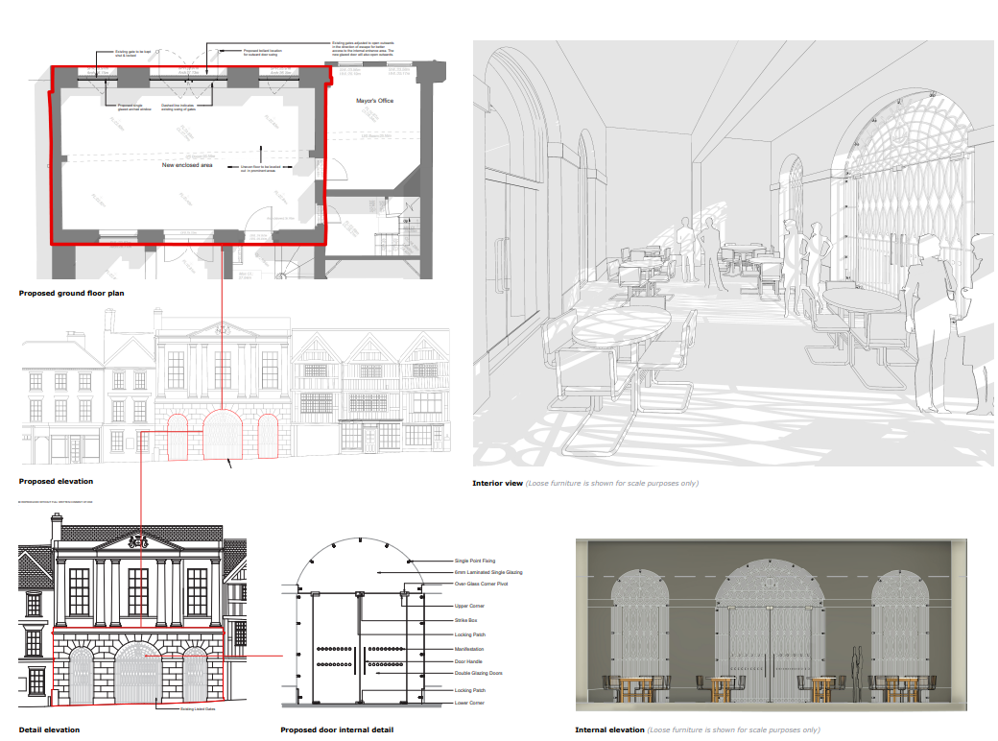The width and height of the screenshot is (998, 741).
Task: Click the "Proposed elevation" caption
Action: (x=56, y=481)
